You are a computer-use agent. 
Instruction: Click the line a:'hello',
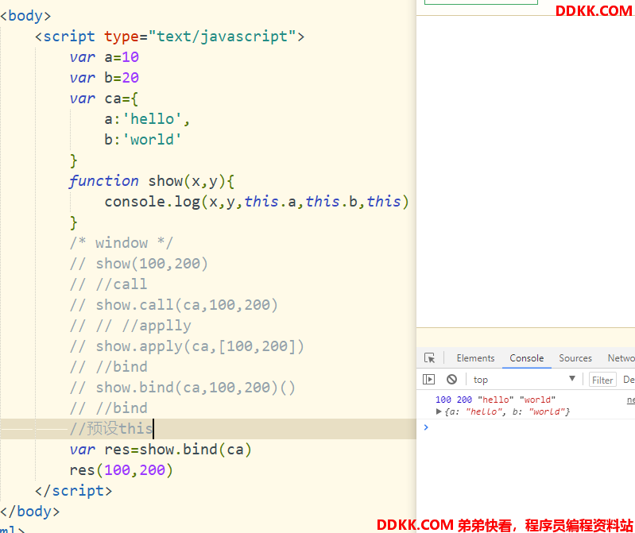coord(147,119)
